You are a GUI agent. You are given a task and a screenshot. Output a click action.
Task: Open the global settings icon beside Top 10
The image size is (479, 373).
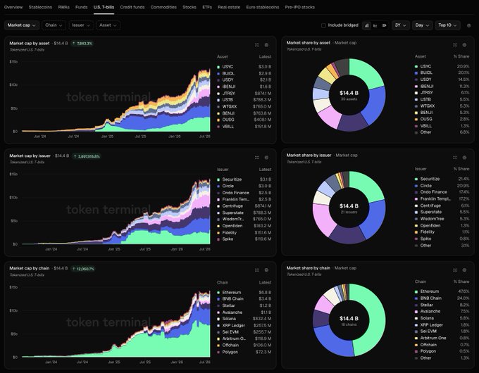(x=469, y=25)
